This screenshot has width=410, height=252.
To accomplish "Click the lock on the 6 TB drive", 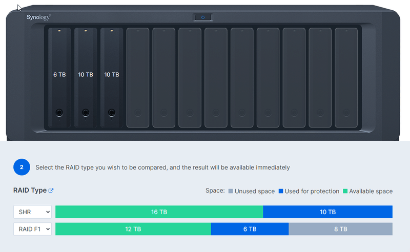I will point(59,112).
